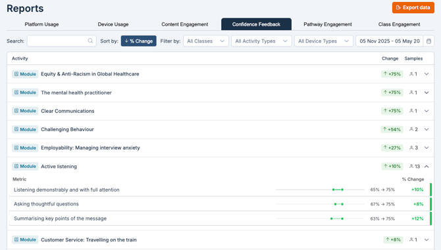Open the All Classes filter dropdown
Screen dimensions: 441x250
pyautogui.click(x=206, y=41)
